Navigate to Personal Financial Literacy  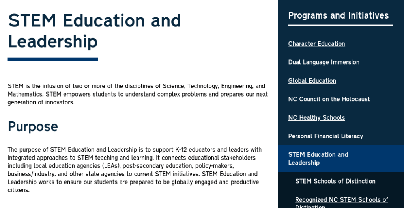click(x=325, y=136)
